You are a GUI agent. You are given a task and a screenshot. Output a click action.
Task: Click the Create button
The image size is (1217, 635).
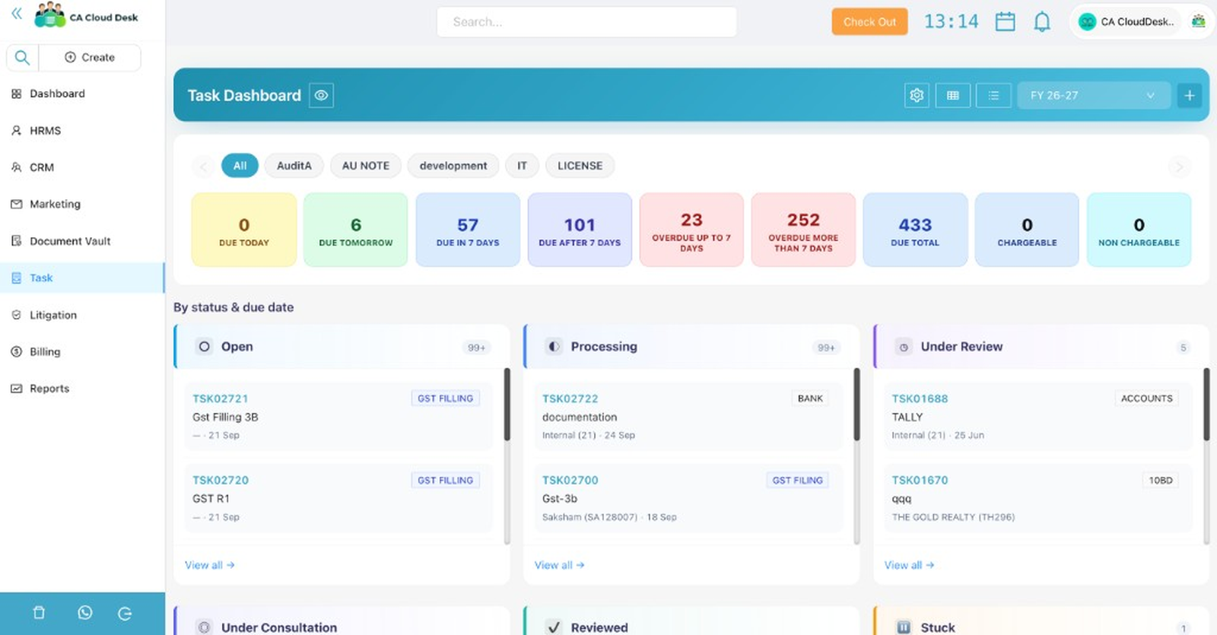(x=90, y=57)
